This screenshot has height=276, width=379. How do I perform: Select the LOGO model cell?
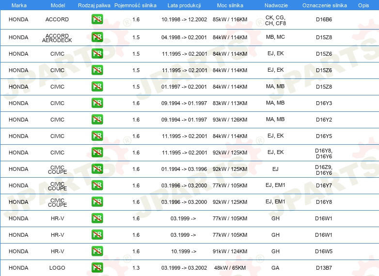tap(57, 268)
